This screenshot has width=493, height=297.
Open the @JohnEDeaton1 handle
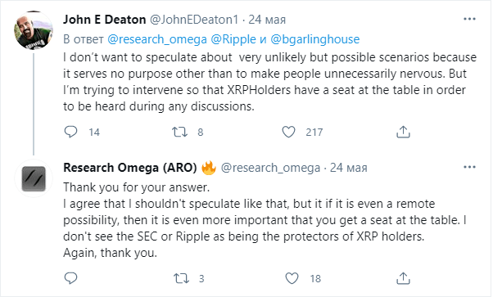[x=194, y=20]
